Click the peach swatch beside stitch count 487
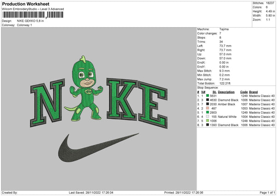The image size is (277, 196). [x=208, y=108]
